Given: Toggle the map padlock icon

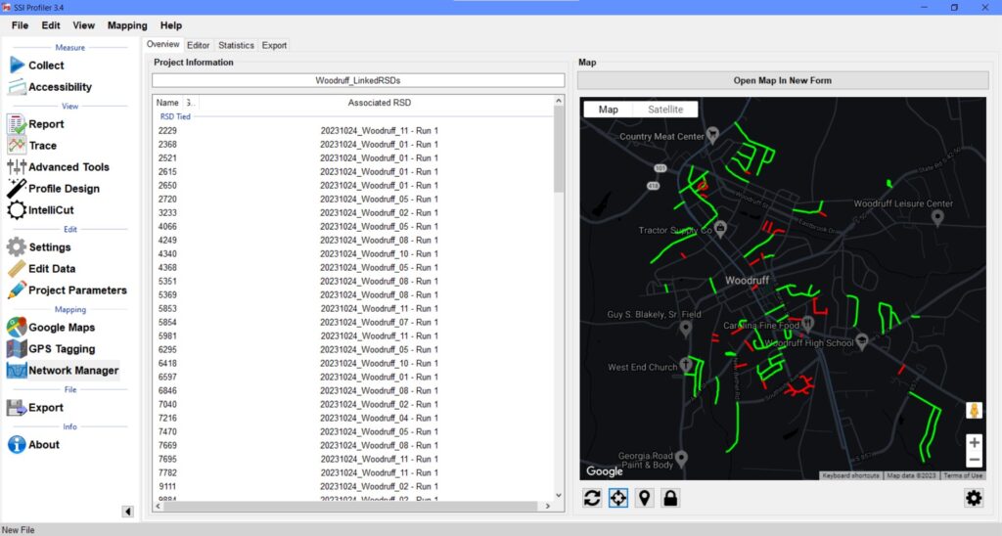Looking at the screenshot, I should (670, 498).
